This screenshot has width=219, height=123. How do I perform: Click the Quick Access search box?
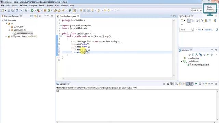[x=197, y=10]
